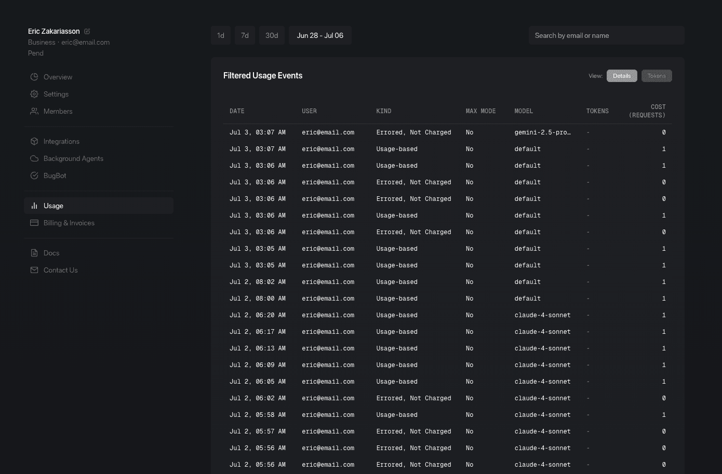Open the Docs section
Screen dimensions: 722x474
[51, 253]
